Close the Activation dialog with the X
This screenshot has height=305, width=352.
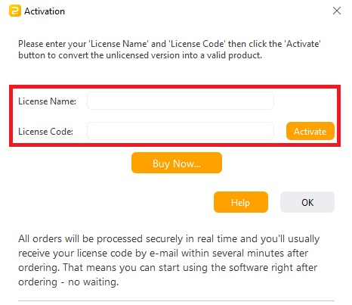coord(337,11)
